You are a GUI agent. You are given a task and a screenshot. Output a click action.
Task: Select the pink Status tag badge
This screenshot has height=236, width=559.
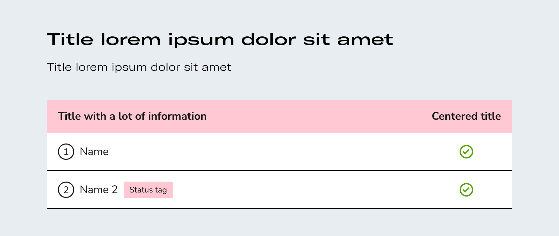tap(148, 190)
